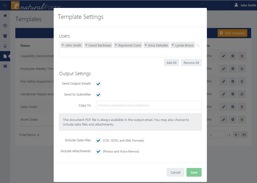The image size is (257, 183).
Task: Select the highlighted Templates icon in sidebar
Action: (x=5, y=56)
